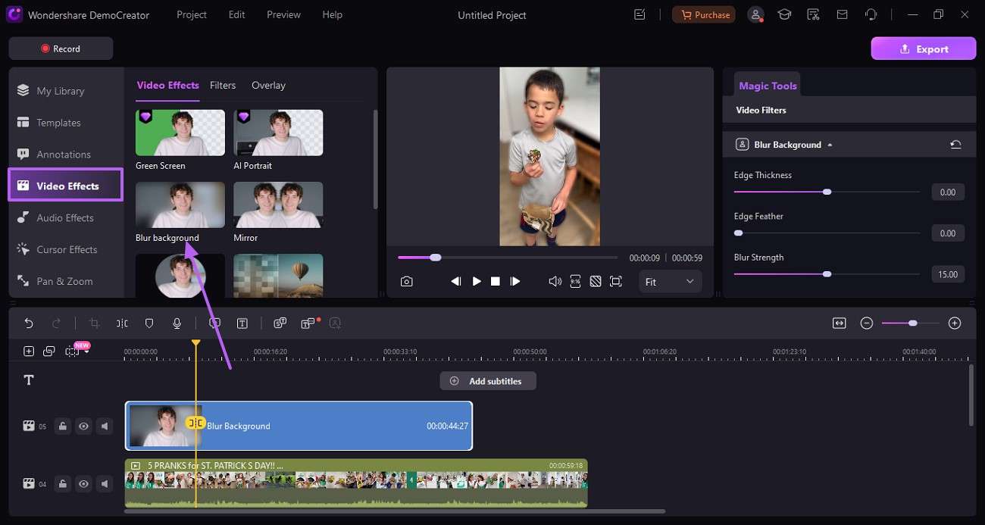985x525 pixels.
Task: Open the Edit menu
Action: 236,14
